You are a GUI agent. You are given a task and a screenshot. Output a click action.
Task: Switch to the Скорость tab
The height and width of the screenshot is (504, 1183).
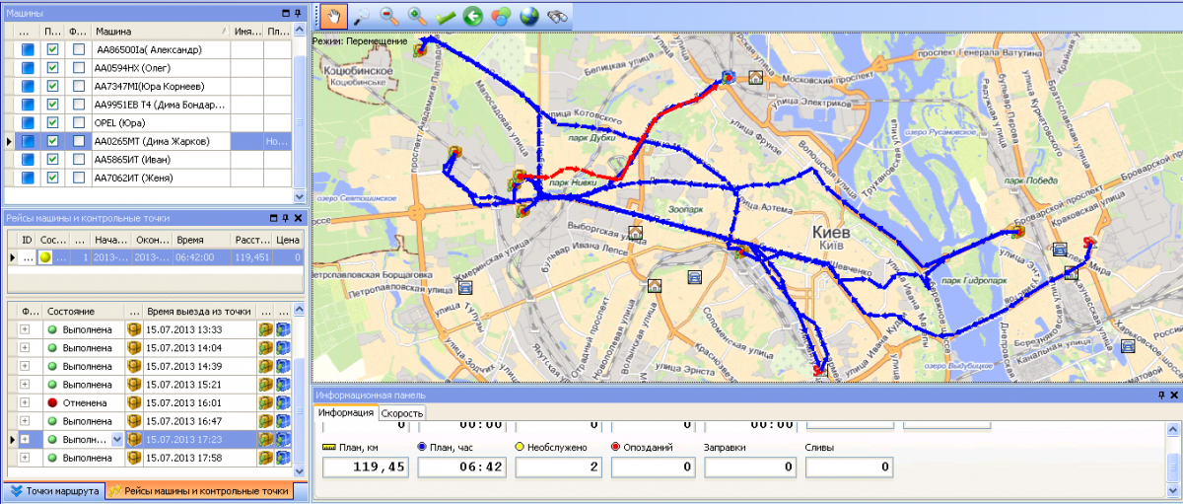pyautogui.click(x=402, y=413)
